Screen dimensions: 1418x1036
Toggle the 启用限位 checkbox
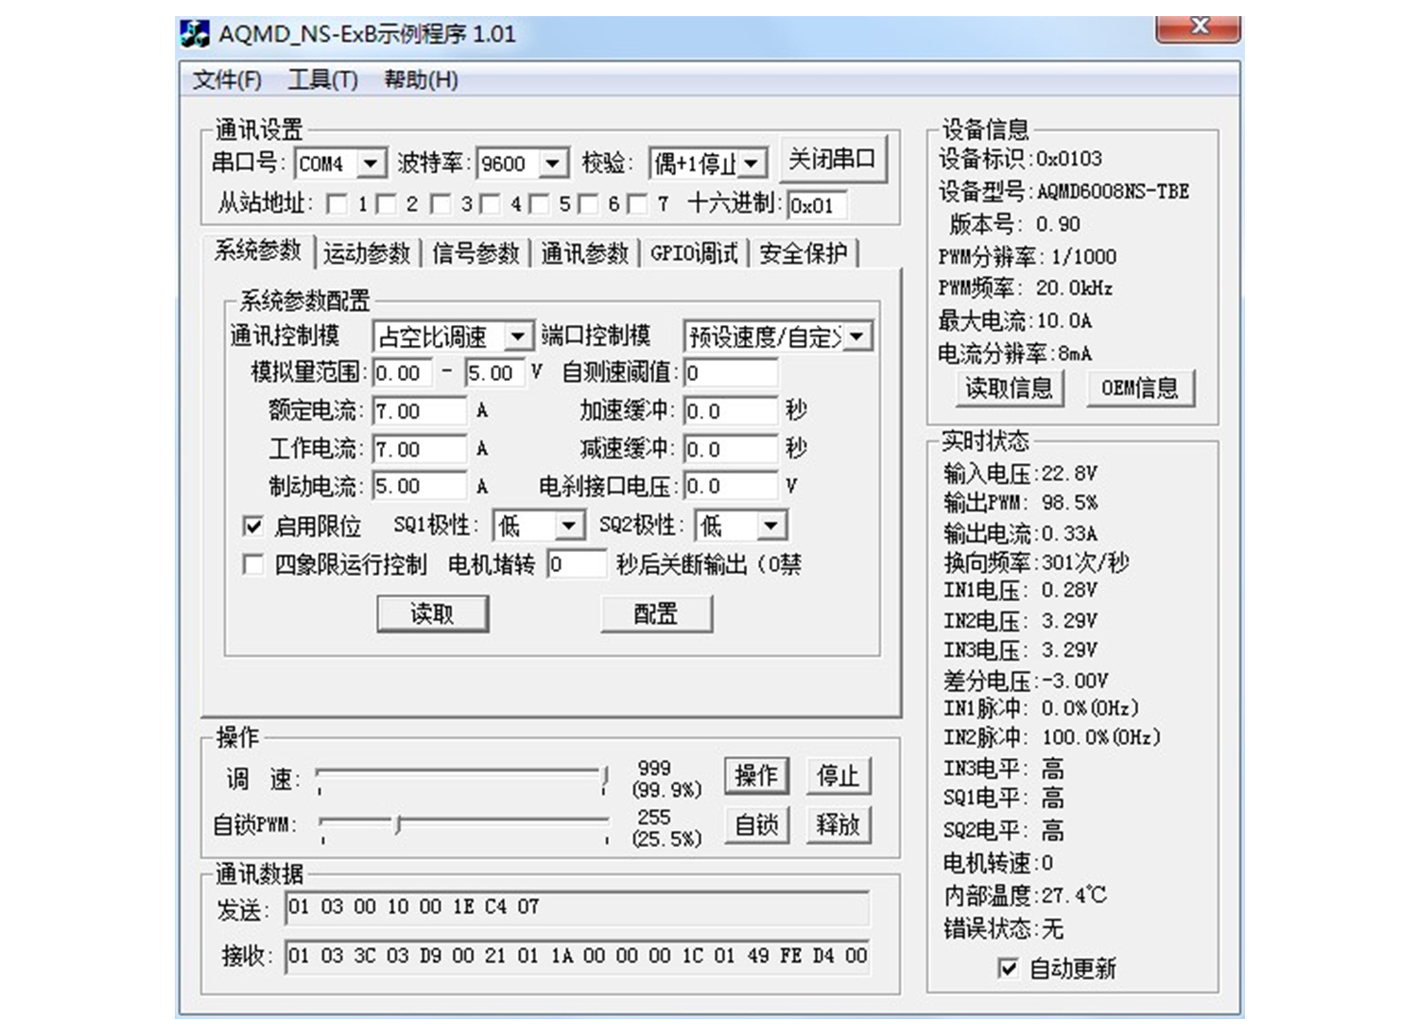[x=253, y=527]
